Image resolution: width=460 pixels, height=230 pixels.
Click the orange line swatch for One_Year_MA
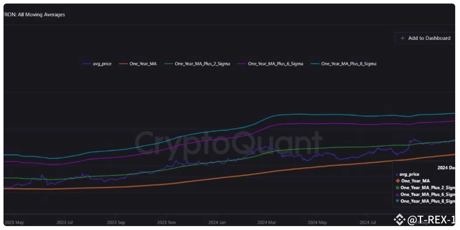pyautogui.click(x=123, y=64)
